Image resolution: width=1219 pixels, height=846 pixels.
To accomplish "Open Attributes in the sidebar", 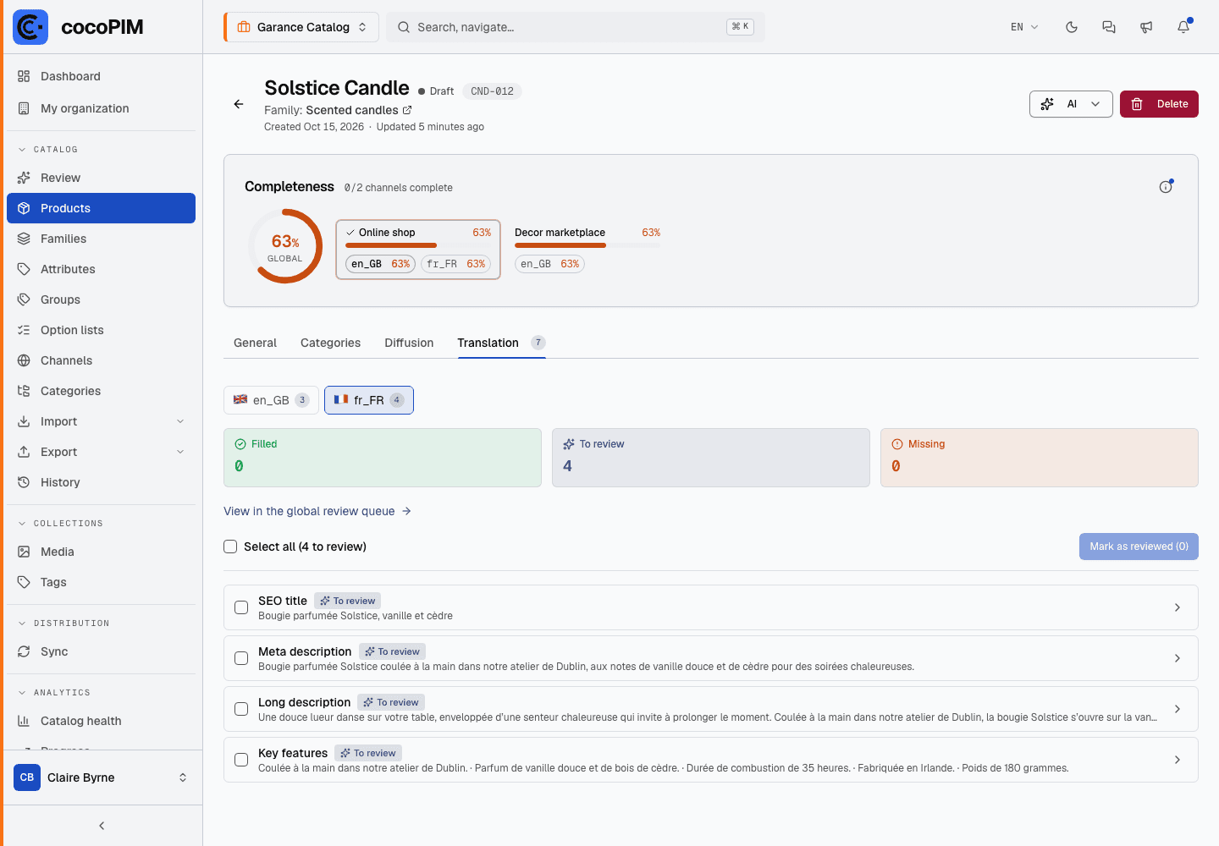I will 102,269.
